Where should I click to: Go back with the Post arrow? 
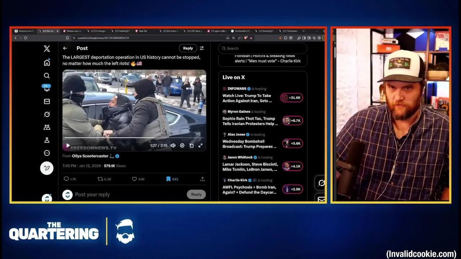[x=65, y=48]
